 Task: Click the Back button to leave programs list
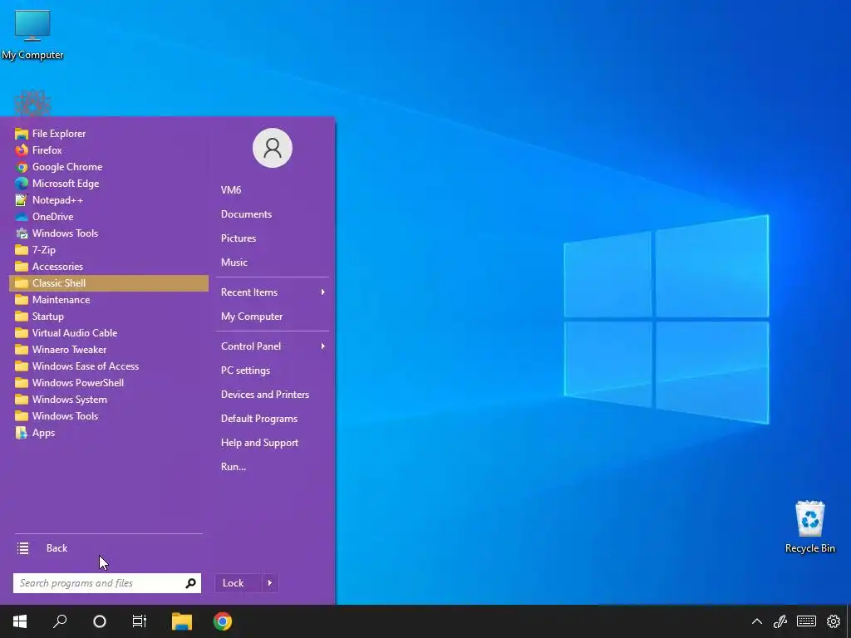click(x=109, y=548)
